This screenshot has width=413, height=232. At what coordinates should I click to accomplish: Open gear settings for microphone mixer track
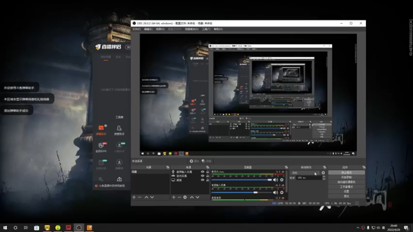[282, 180]
